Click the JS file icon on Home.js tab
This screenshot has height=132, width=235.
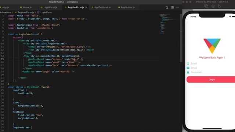(x=21, y=7)
